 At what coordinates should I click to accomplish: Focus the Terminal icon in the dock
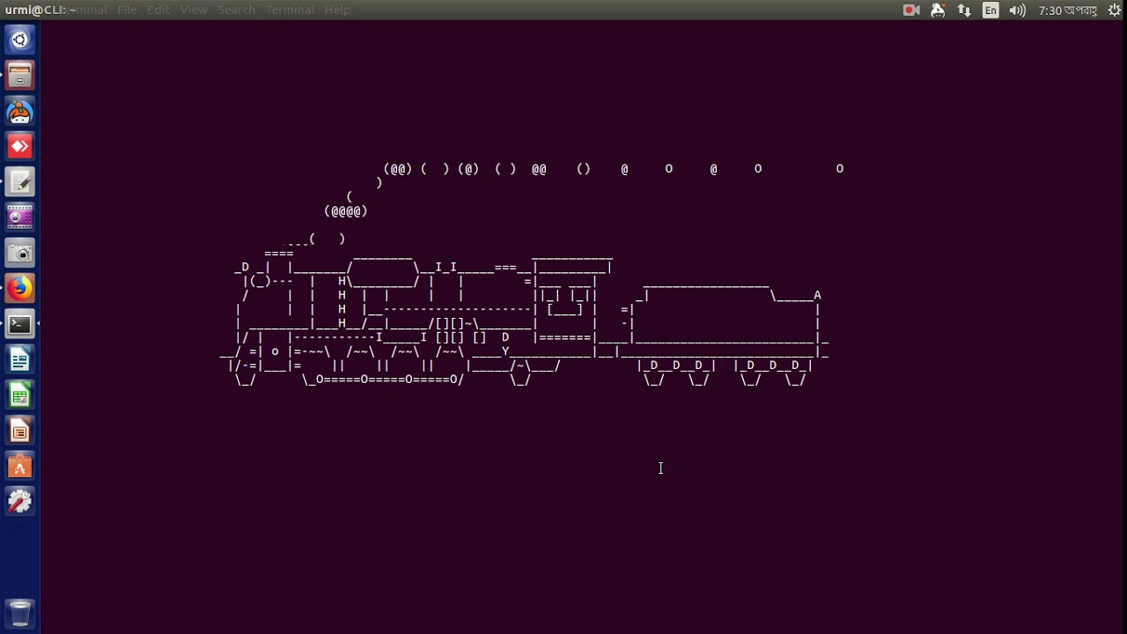19,324
